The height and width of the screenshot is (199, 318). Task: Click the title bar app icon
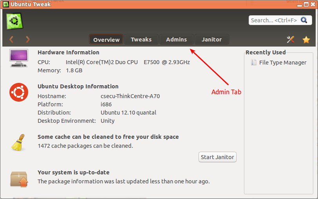click(5, 4)
